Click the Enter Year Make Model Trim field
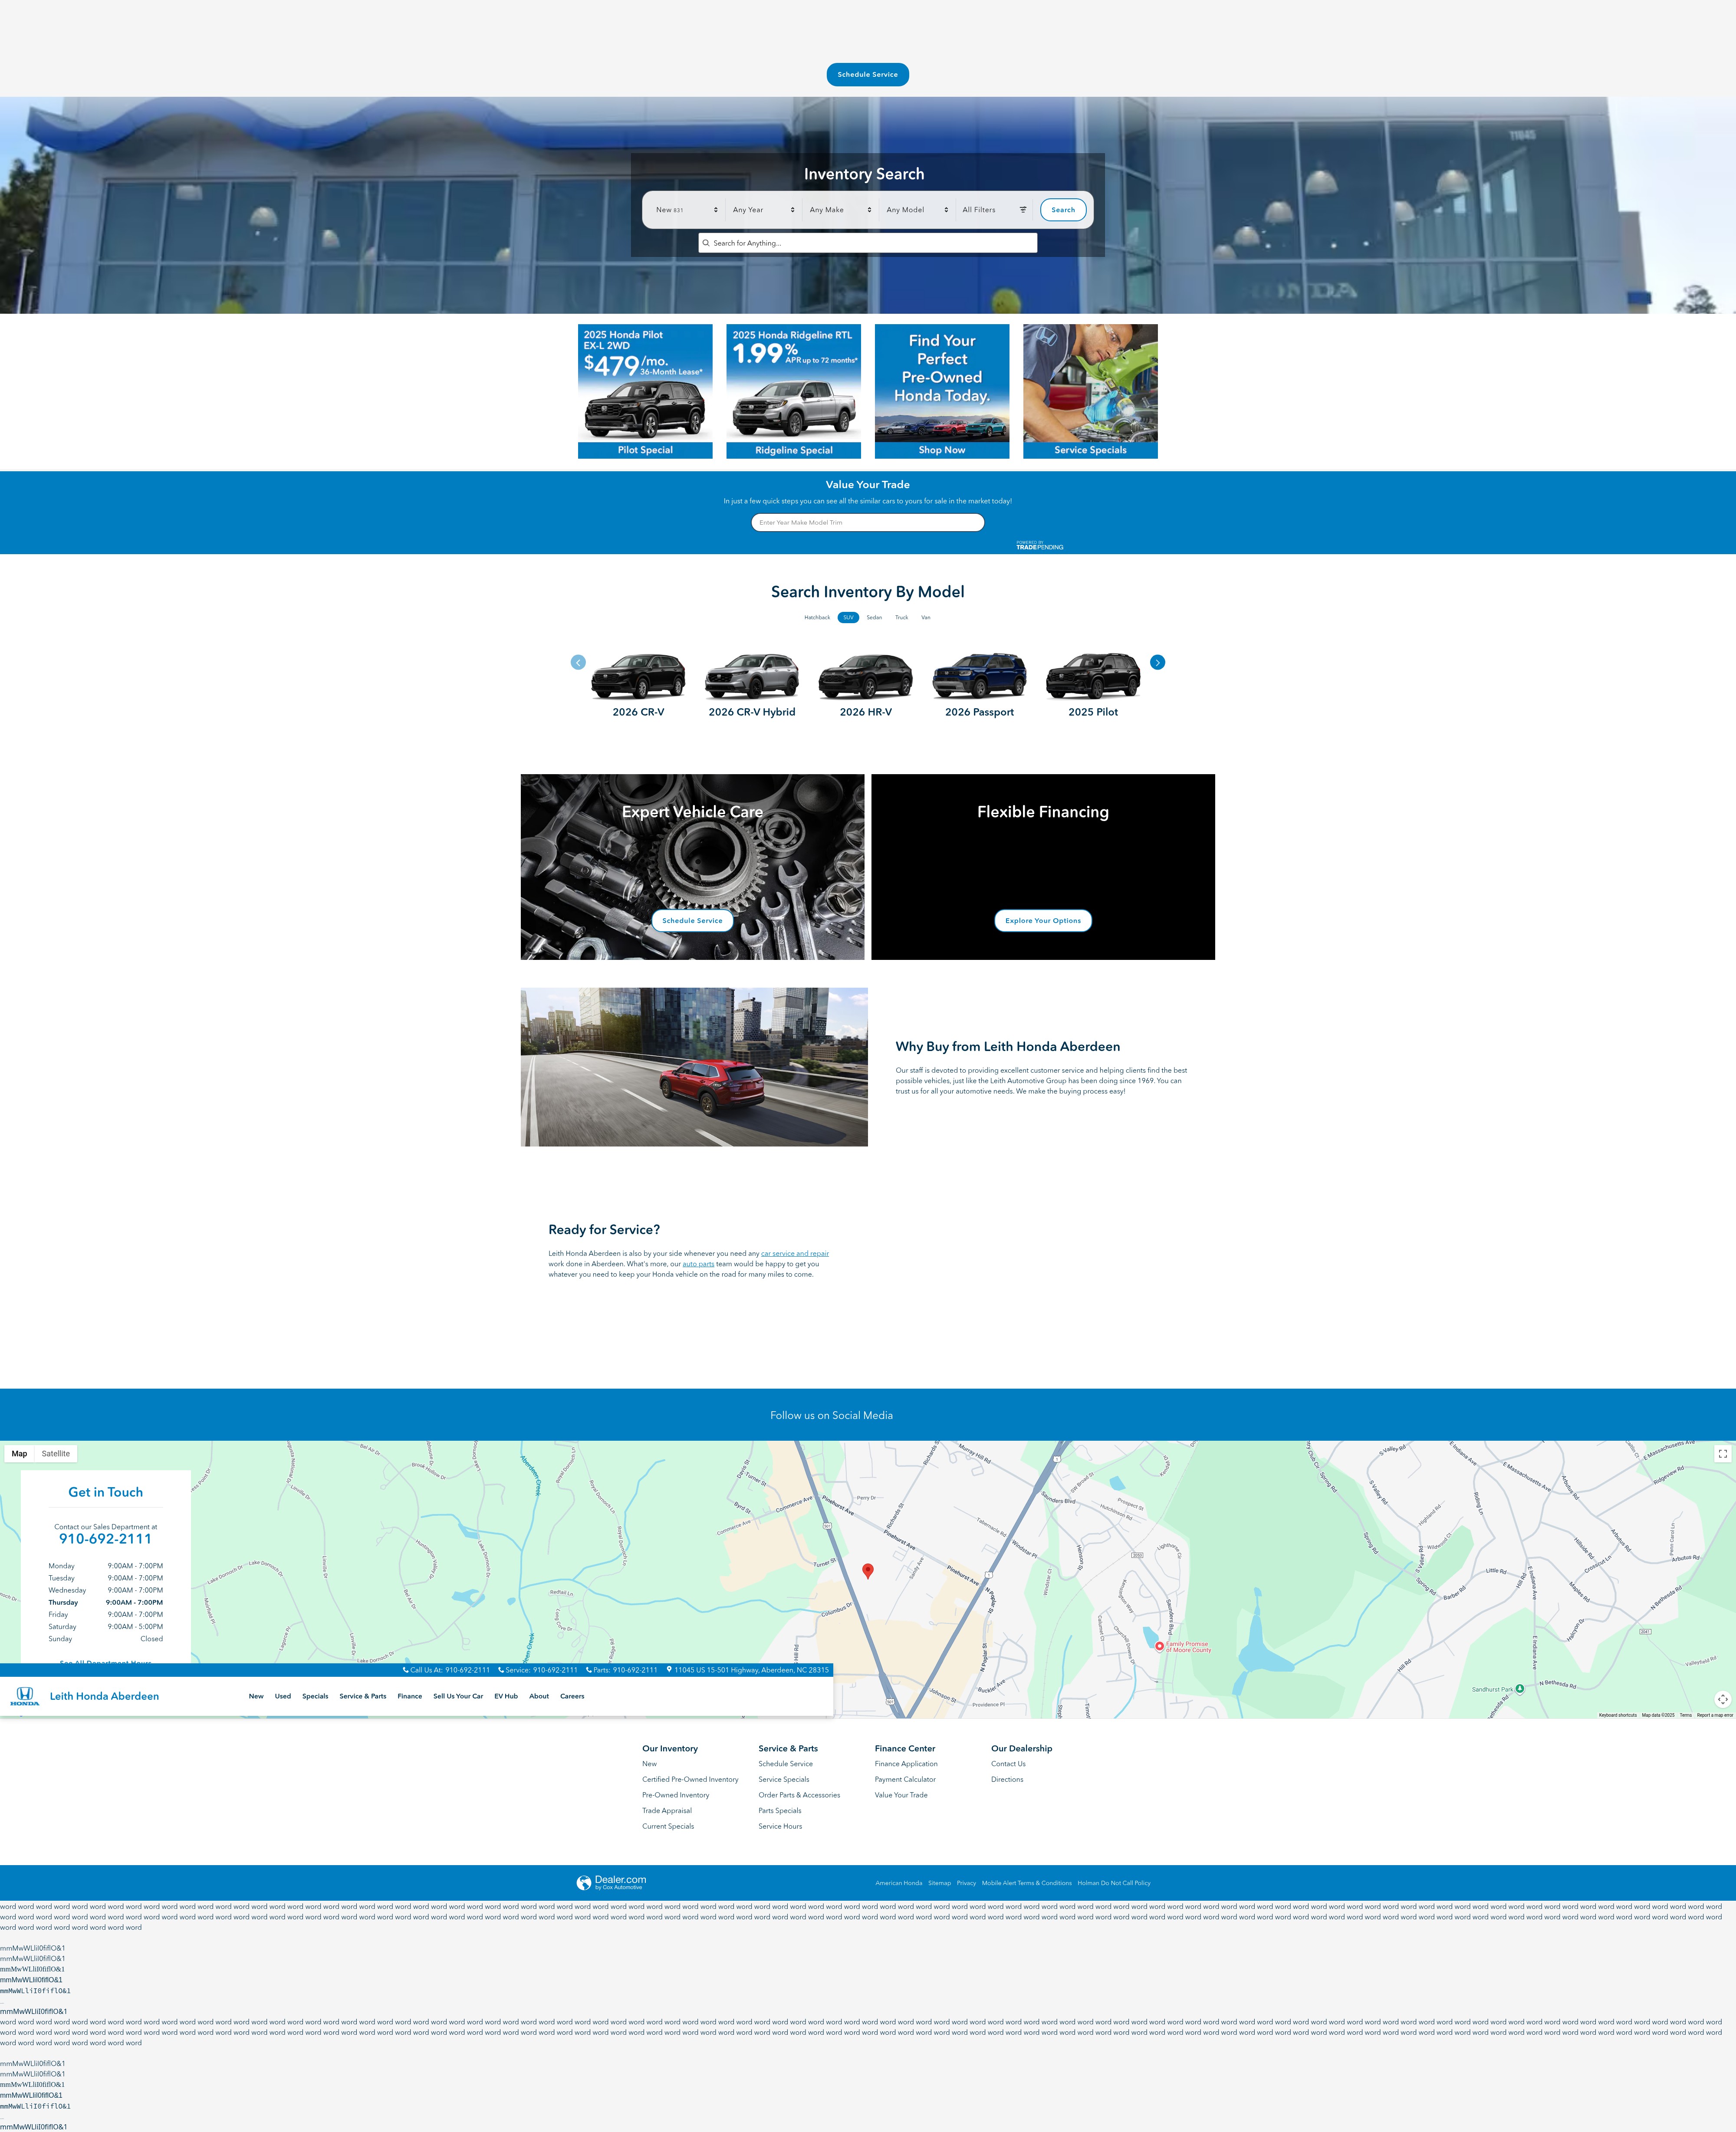Screen dimensions: 1736x2132 tap(868, 522)
